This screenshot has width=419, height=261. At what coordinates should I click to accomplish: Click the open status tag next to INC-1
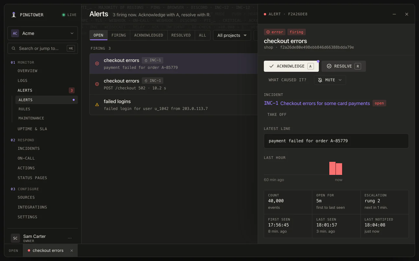379,103
